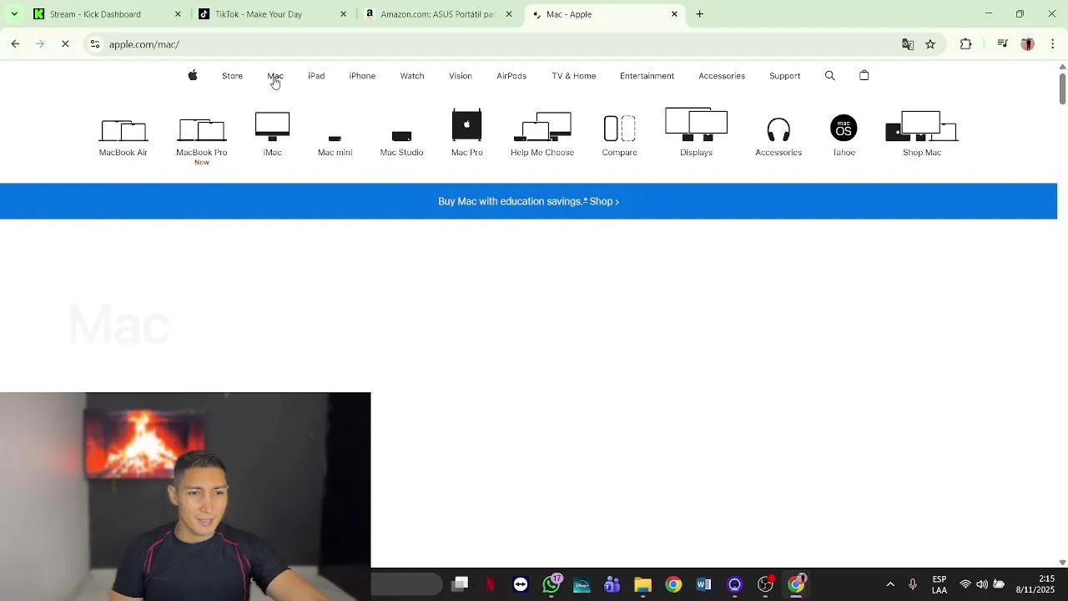Open OBS Studio from the taskbar
Viewport: 1068px width, 601px height.
(765, 584)
